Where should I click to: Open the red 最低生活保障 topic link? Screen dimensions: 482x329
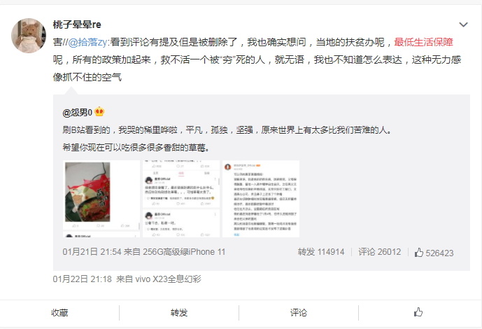tap(423, 42)
